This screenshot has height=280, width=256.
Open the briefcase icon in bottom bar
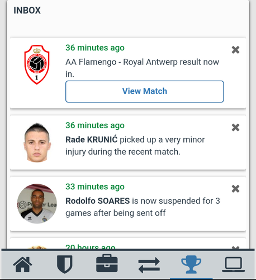tap(107, 263)
